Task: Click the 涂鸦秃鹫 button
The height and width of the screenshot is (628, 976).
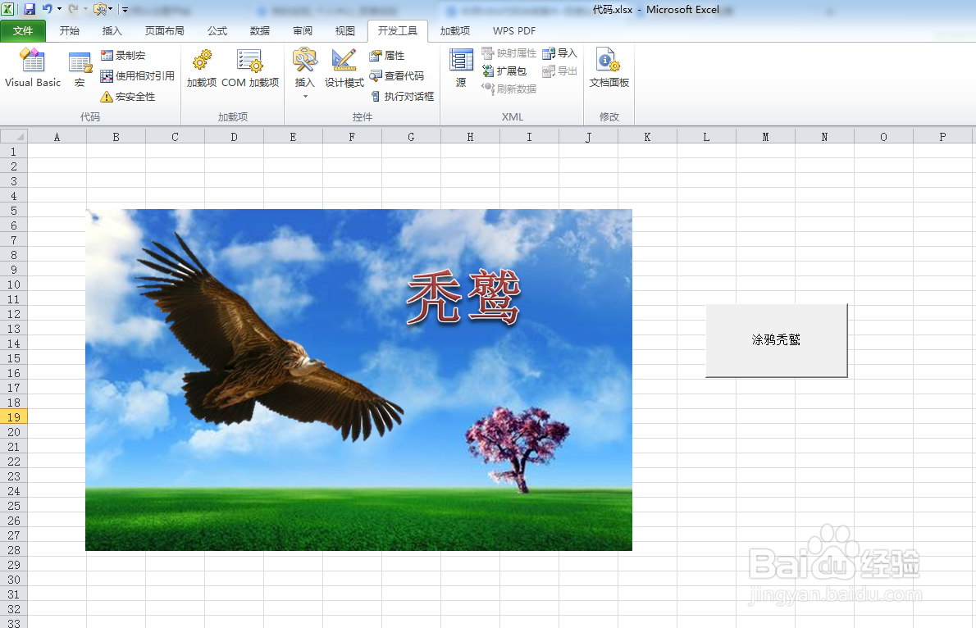Action: 776,340
